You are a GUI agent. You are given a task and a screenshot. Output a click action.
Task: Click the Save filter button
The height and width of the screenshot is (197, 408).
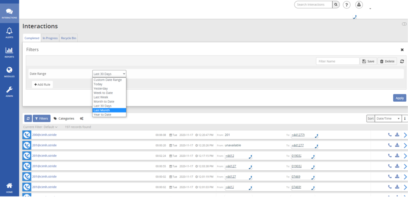coord(368,61)
